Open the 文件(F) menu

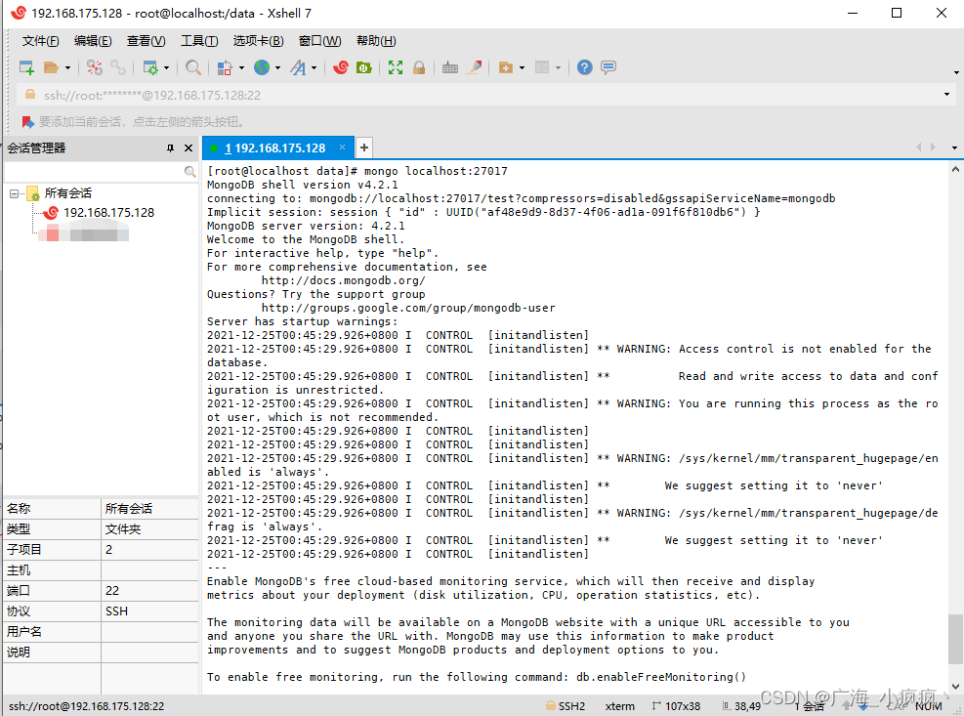pyautogui.click(x=41, y=41)
